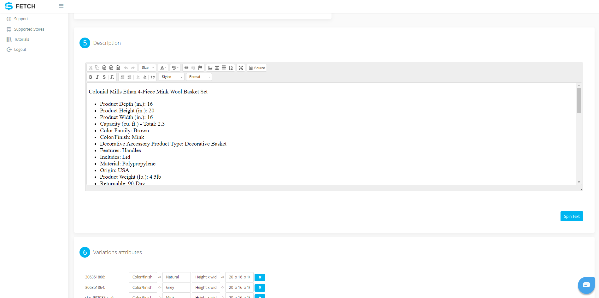Click the Fetch logo
Image resolution: width=599 pixels, height=298 pixels.
20,6
